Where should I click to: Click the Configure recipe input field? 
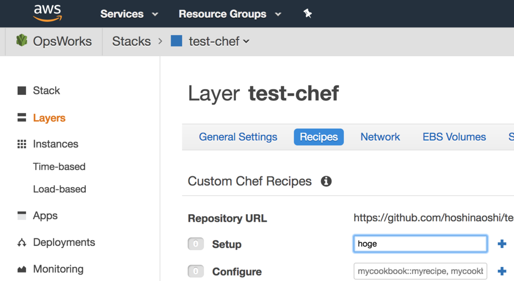[x=420, y=271]
